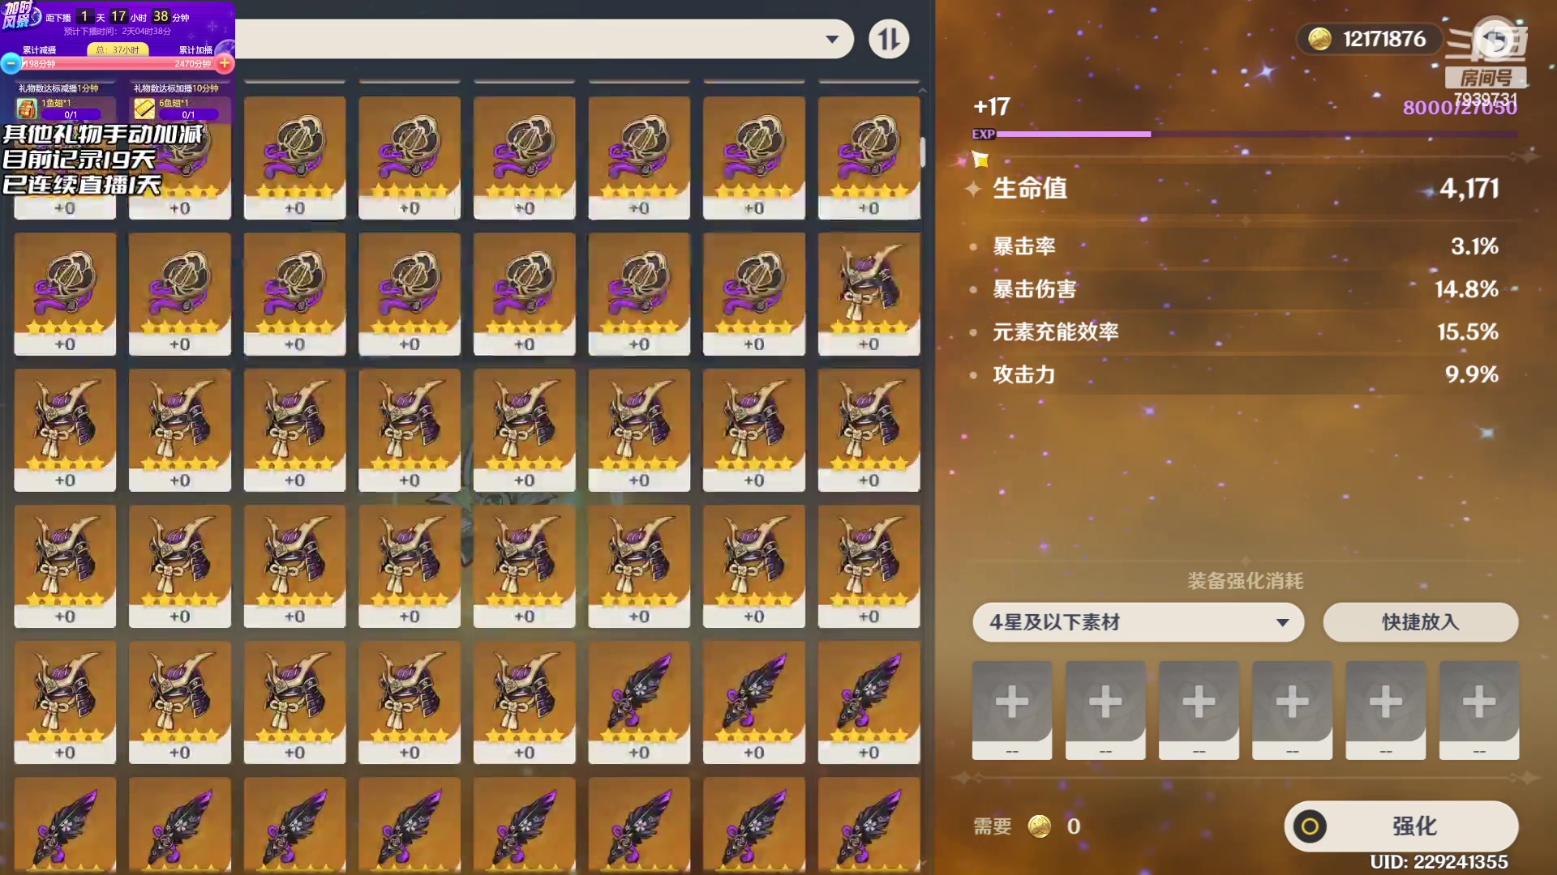Click the third plus material slot
This screenshot has height=875, width=1557.
coord(1199,710)
